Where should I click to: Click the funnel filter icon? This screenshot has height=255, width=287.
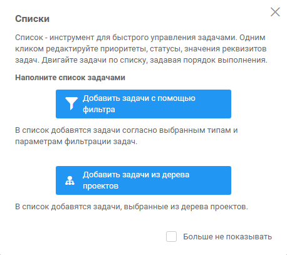[71, 103]
